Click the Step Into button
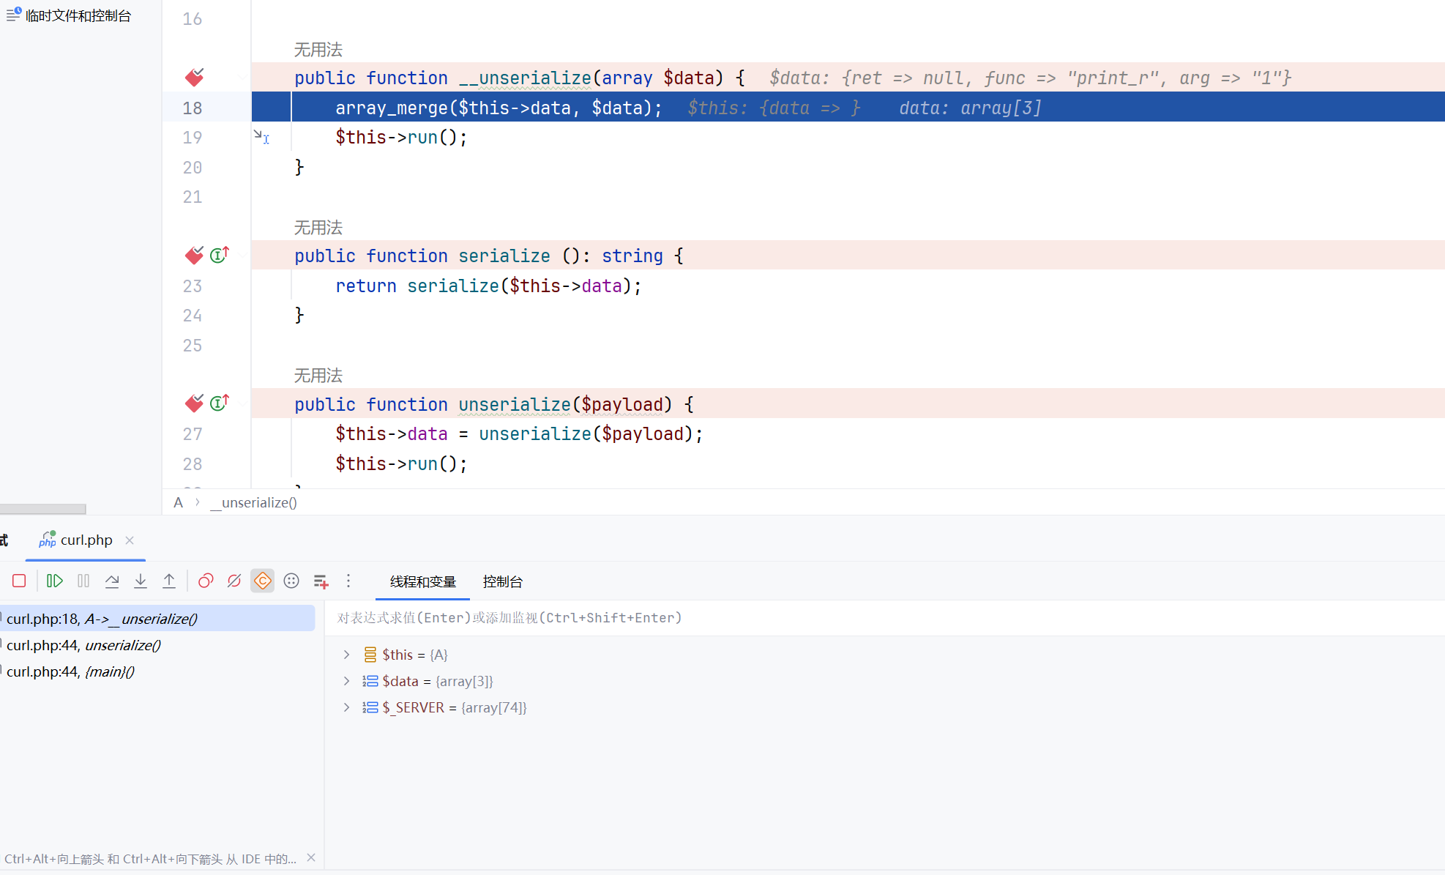The width and height of the screenshot is (1445, 875). point(141,581)
